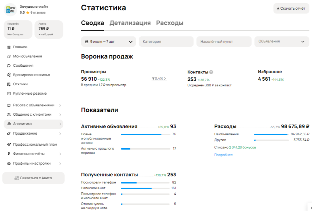The width and height of the screenshot is (312, 211).
Task: Click the На объявления expenses bar
Action: coord(272,135)
